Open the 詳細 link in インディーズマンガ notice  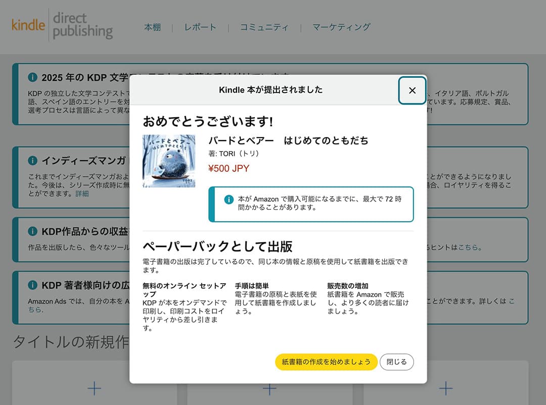click(82, 194)
